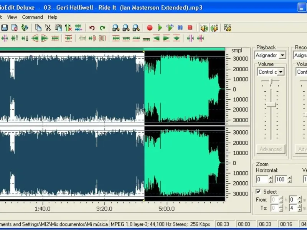This screenshot has height=230, width=307.
Task: Open the Playback device dropdown
Action: (282, 56)
